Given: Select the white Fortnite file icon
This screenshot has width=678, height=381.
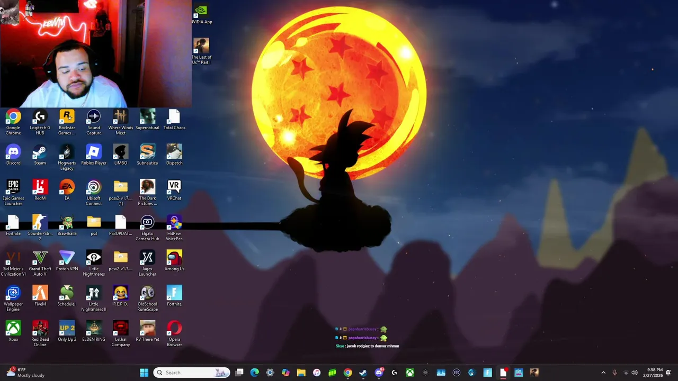Looking at the screenshot, I should (x=13, y=226).
